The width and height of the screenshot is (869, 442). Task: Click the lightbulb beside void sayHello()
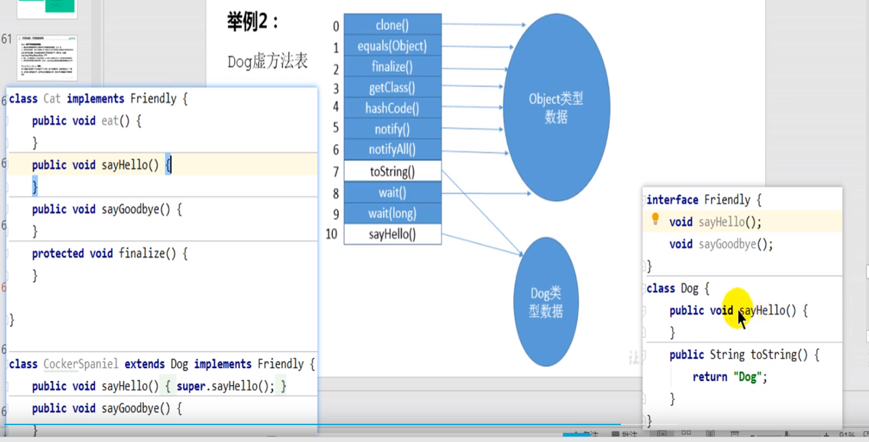pos(654,221)
